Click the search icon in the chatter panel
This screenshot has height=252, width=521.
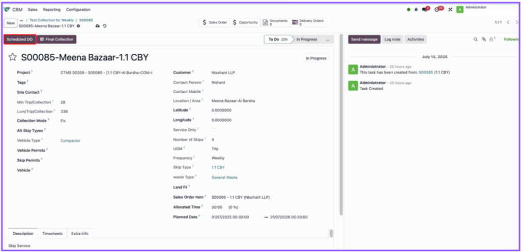pos(476,39)
